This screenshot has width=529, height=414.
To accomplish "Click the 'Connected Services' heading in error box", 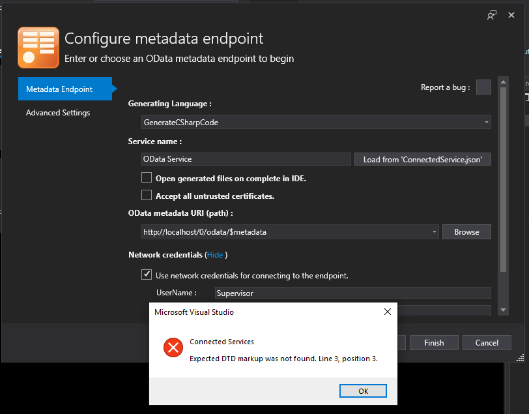I will (x=222, y=342).
